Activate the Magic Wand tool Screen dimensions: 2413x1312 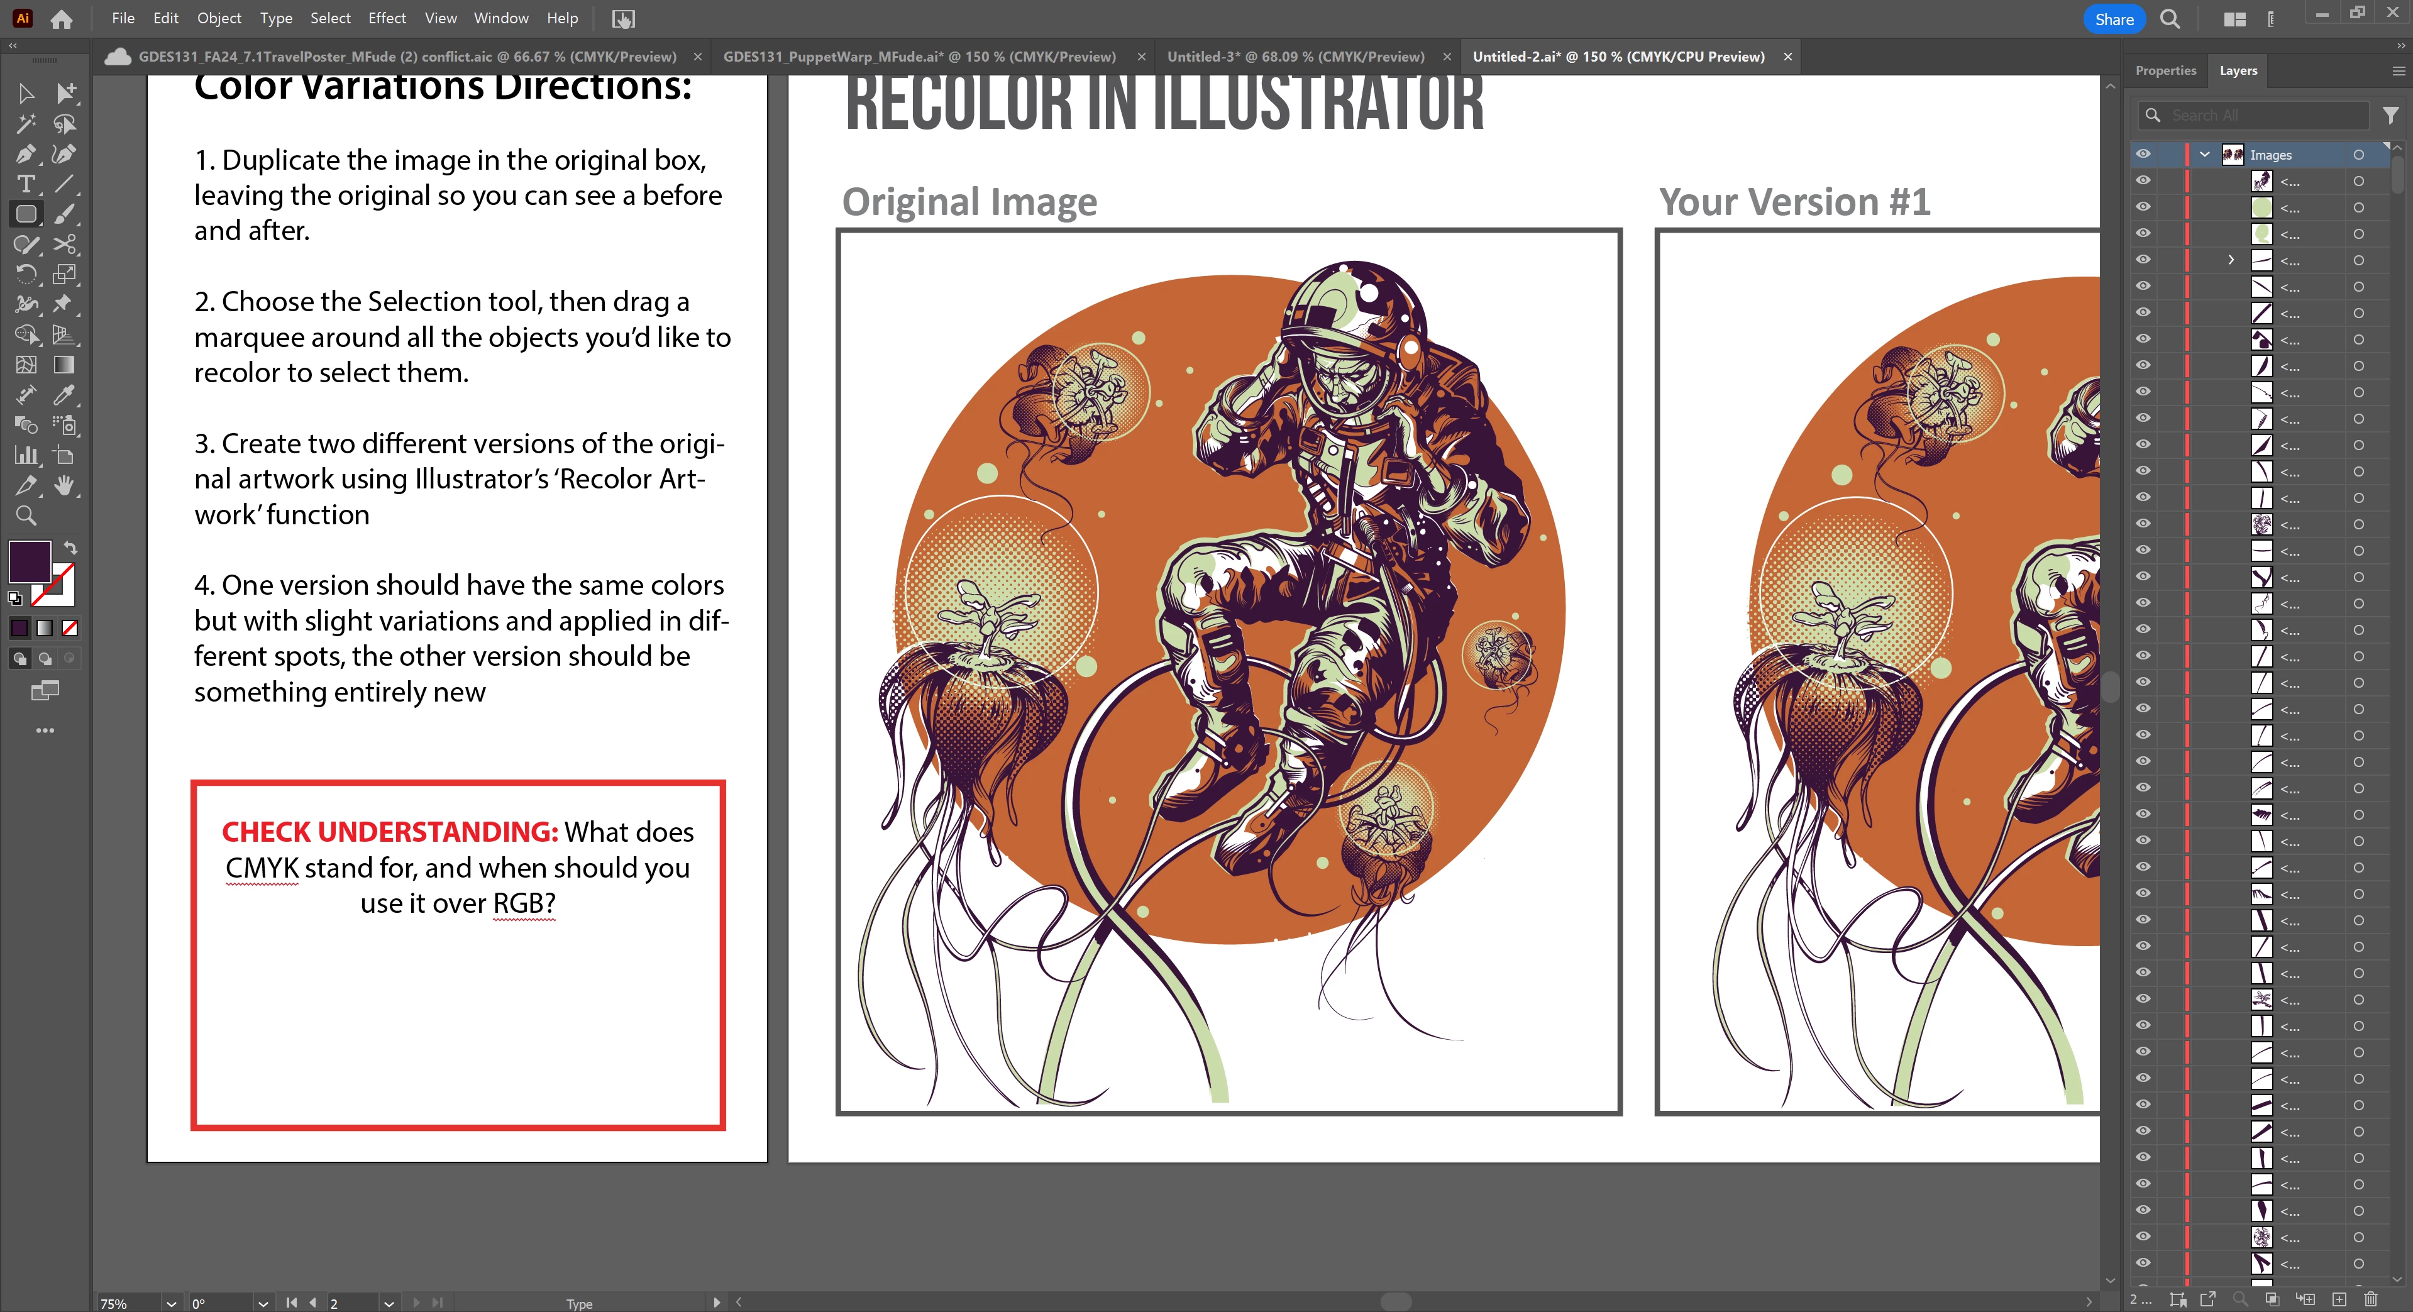click(25, 124)
